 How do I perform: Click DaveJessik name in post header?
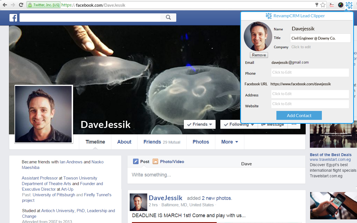165,198
